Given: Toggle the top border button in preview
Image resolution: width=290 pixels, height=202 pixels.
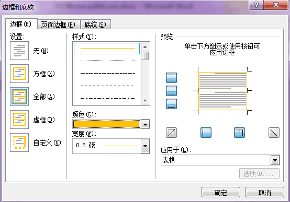Looking at the screenshot, I should pyautogui.click(x=171, y=78).
